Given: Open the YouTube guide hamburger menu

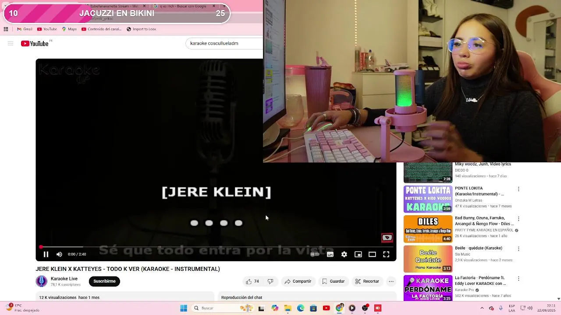Looking at the screenshot, I should click(x=11, y=43).
